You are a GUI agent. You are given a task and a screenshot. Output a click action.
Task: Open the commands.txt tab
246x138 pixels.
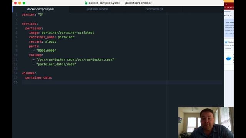click(x=154, y=9)
